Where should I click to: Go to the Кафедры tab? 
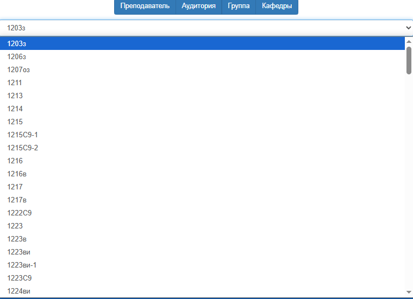click(x=277, y=7)
